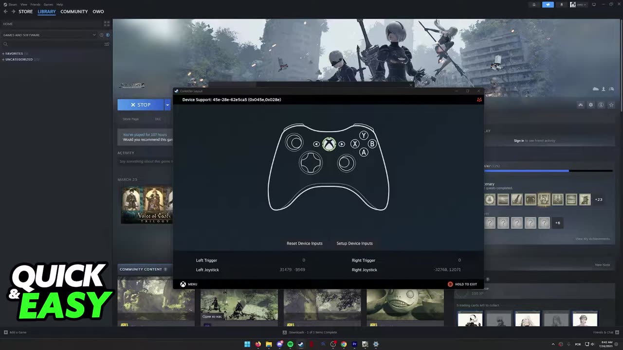The image size is (623, 350).
Task: Open game info icon
Action: (601, 105)
